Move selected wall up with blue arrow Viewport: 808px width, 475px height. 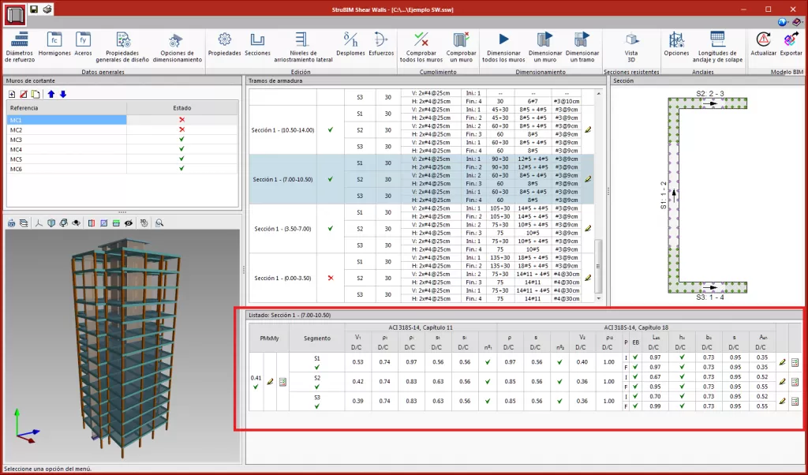click(51, 94)
